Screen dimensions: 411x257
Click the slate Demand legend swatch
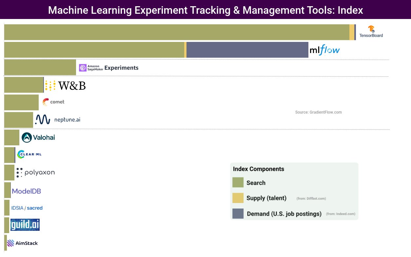[238, 213]
